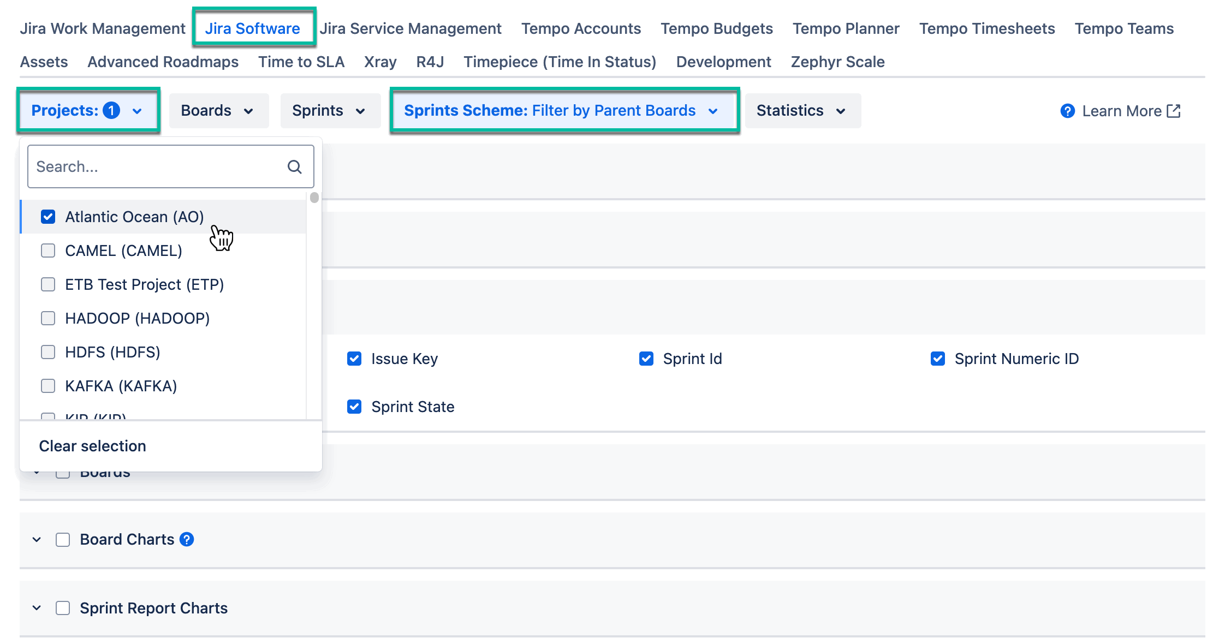Switch to the Jira Service Management tab

[411, 28]
